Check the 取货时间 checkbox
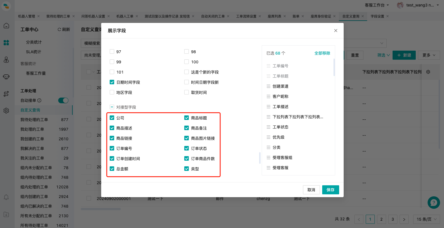Viewport: 444px width, 228px height. pos(187,92)
